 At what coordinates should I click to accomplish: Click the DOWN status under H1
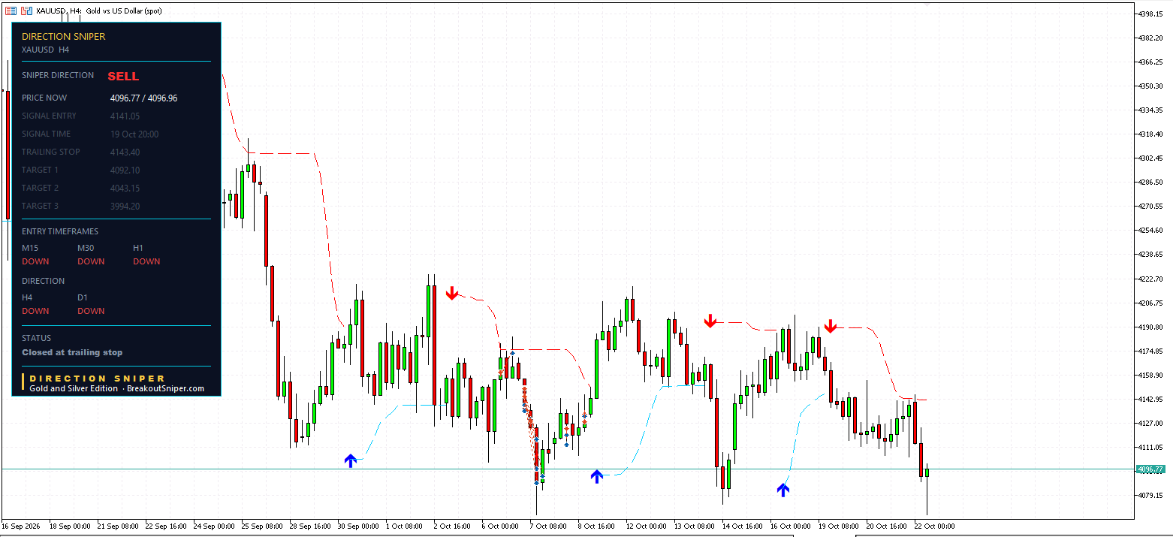point(146,261)
